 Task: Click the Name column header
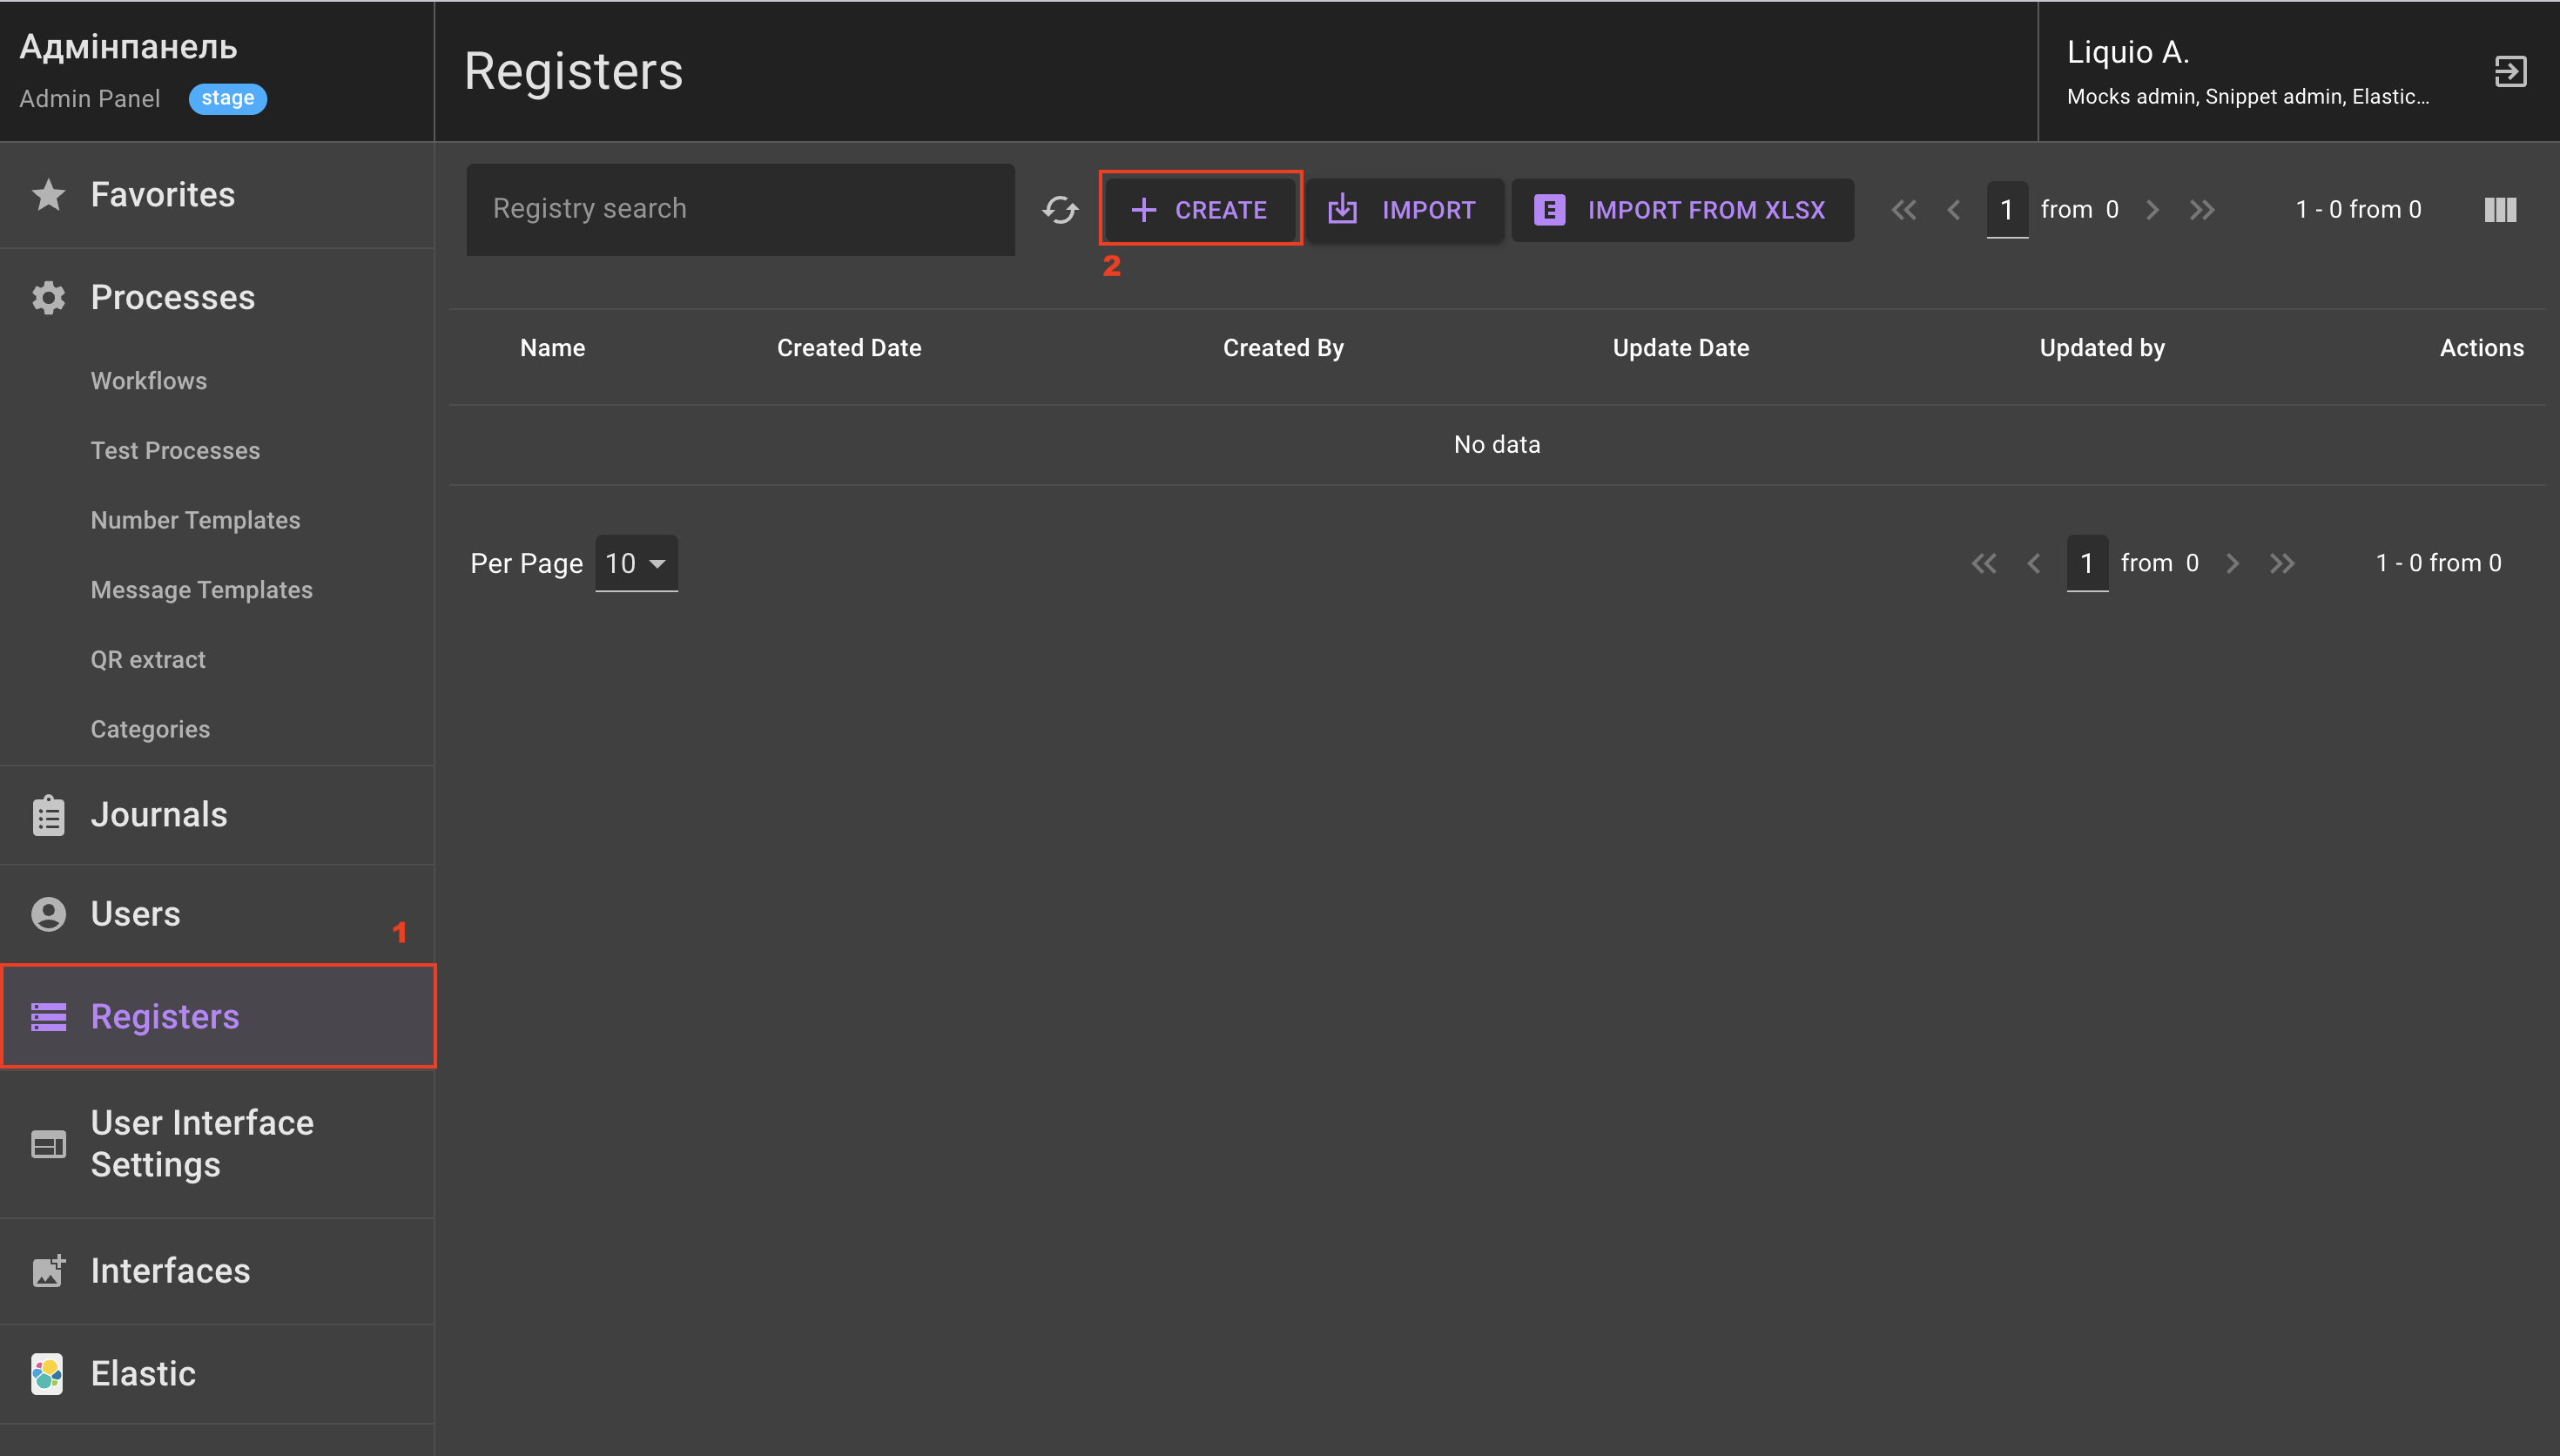coord(553,348)
